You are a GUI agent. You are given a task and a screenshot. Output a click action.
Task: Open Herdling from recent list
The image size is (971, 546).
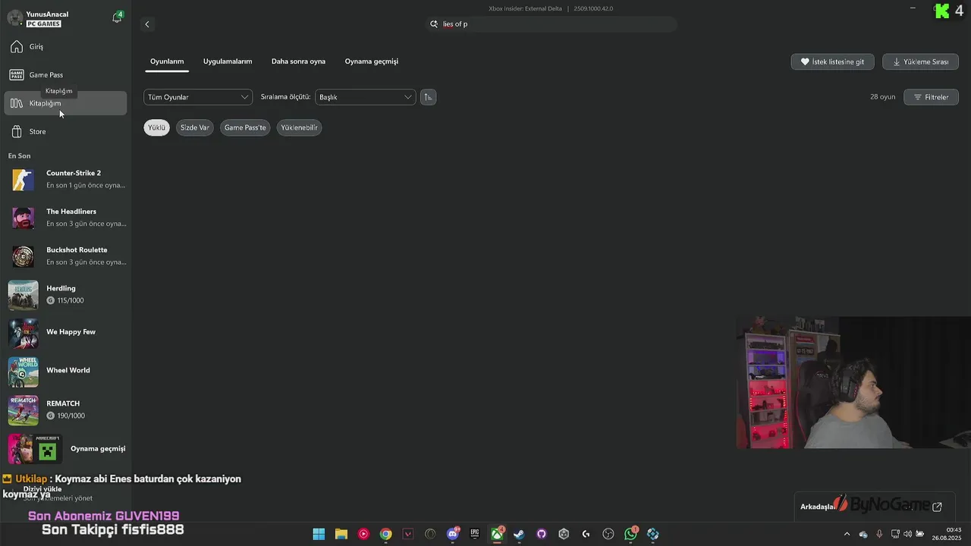coord(67,295)
